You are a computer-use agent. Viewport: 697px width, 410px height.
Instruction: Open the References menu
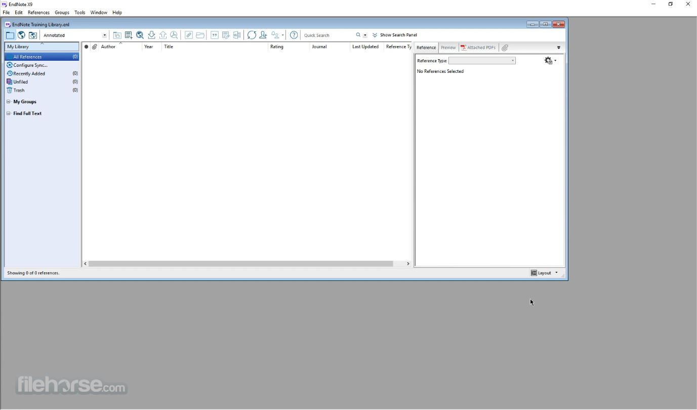(x=38, y=12)
